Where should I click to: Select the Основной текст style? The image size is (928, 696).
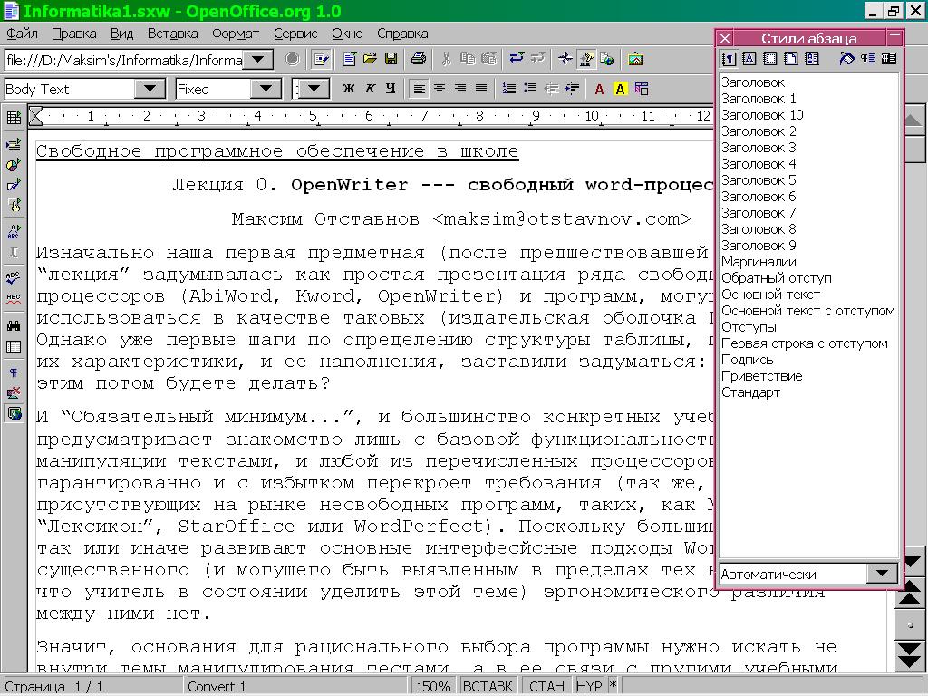pos(770,295)
